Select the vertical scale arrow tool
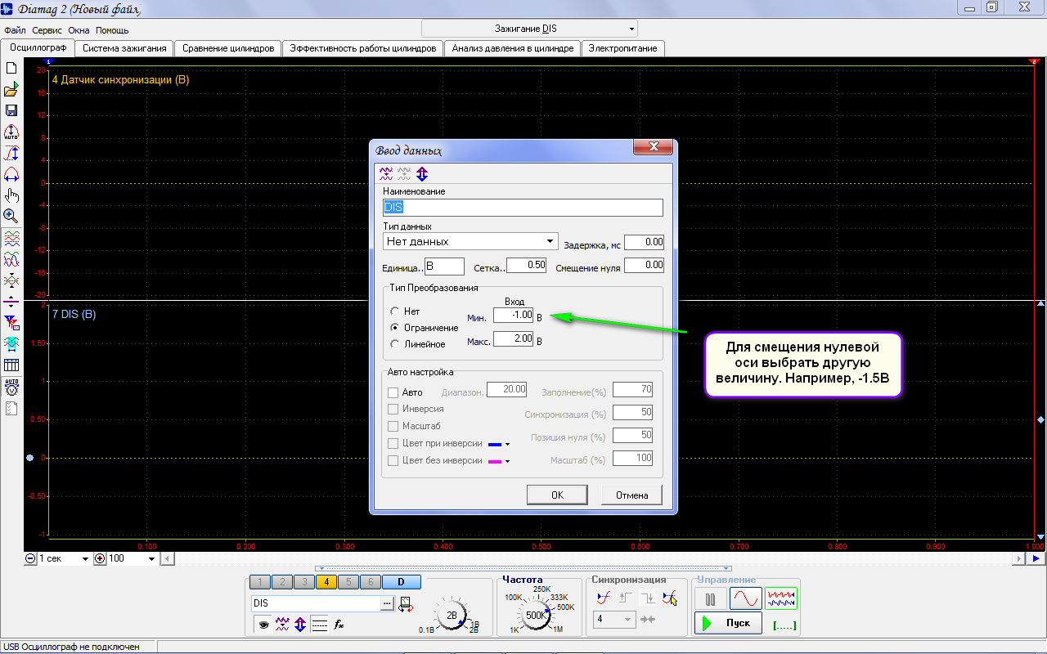This screenshot has width=1047, height=654. (x=11, y=153)
